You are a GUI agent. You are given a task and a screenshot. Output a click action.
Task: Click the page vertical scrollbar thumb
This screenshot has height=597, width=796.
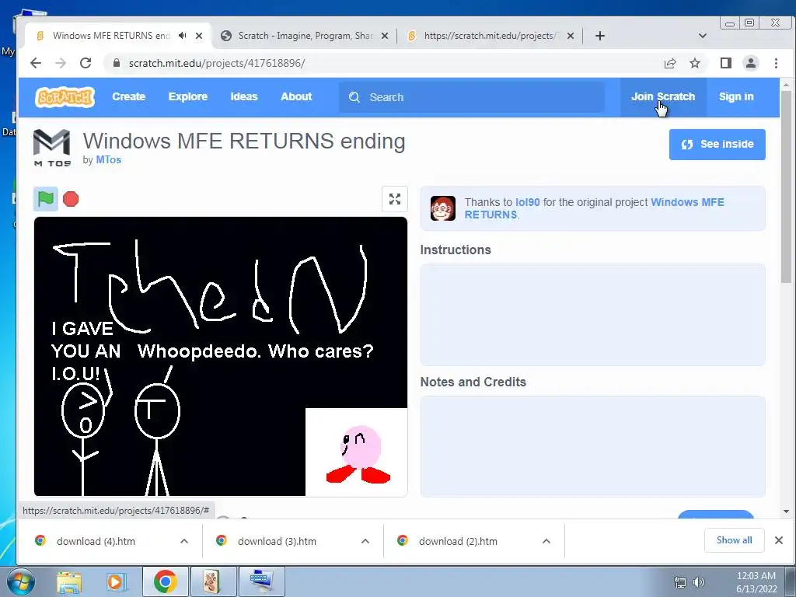coord(786,187)
